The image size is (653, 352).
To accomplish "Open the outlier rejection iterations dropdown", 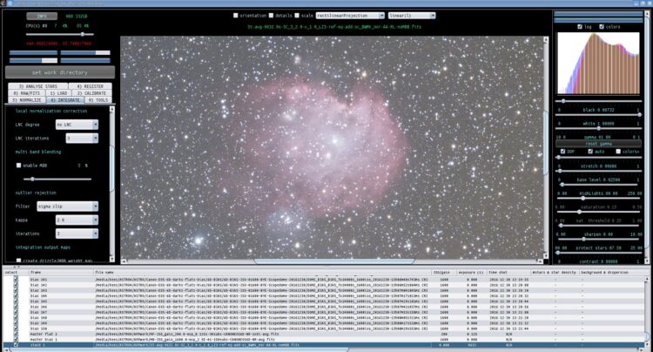I will click(77, 234).
